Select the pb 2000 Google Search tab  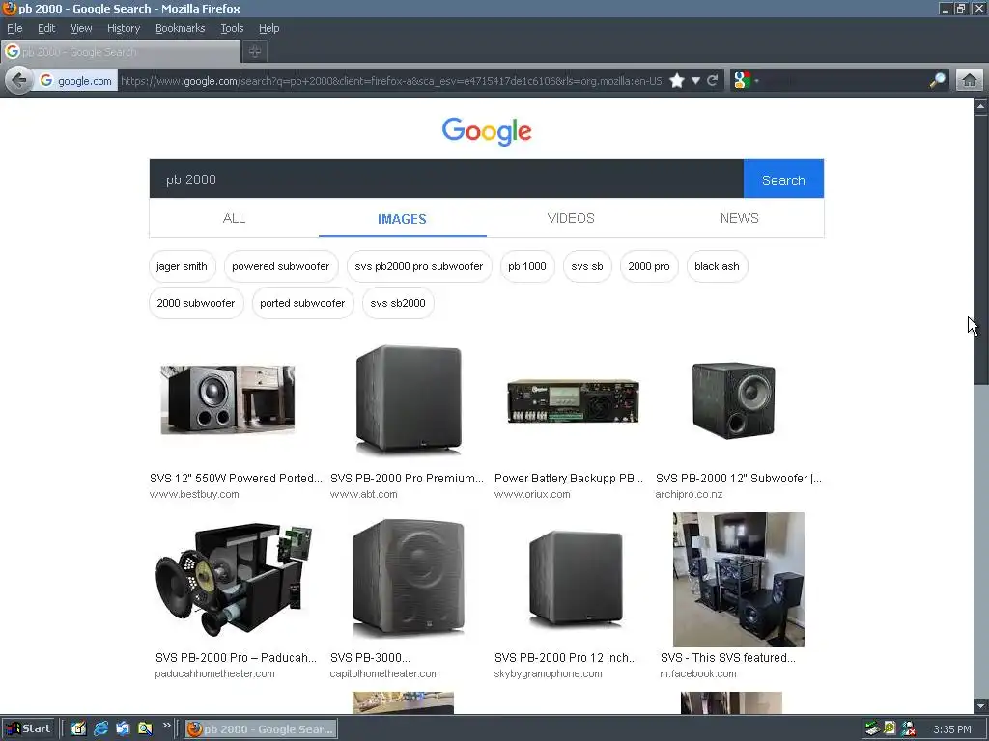point(121,52)
